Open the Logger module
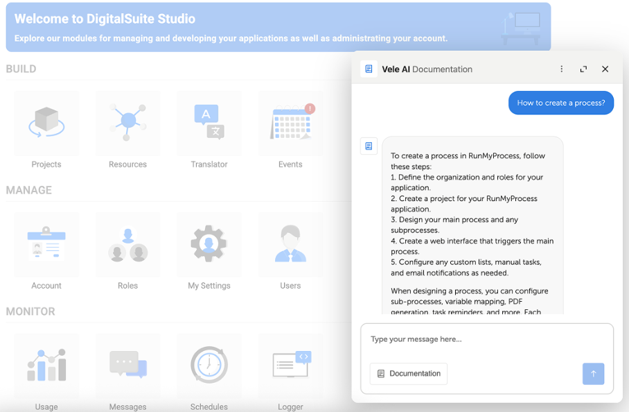This screenshot has width=629, height=412. click(290, 366)
